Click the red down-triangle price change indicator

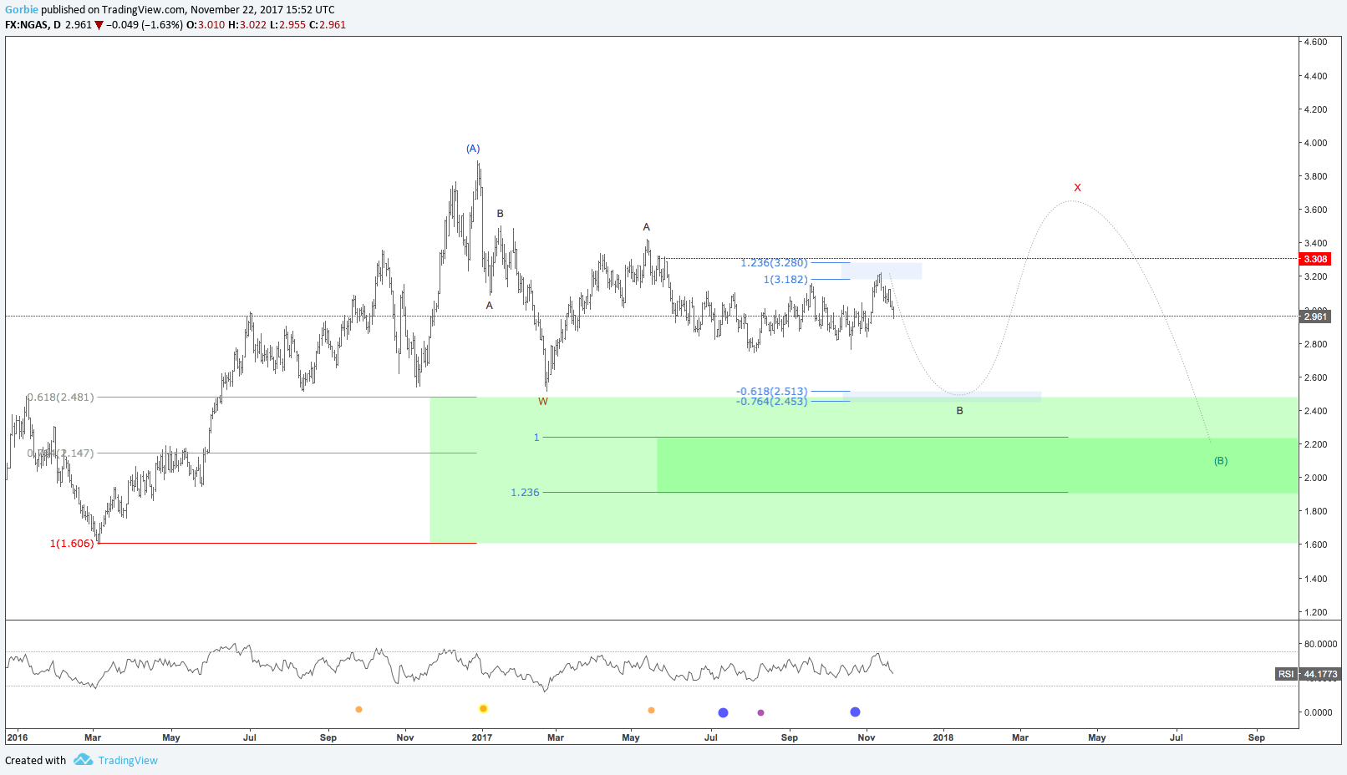click(99, 25)
